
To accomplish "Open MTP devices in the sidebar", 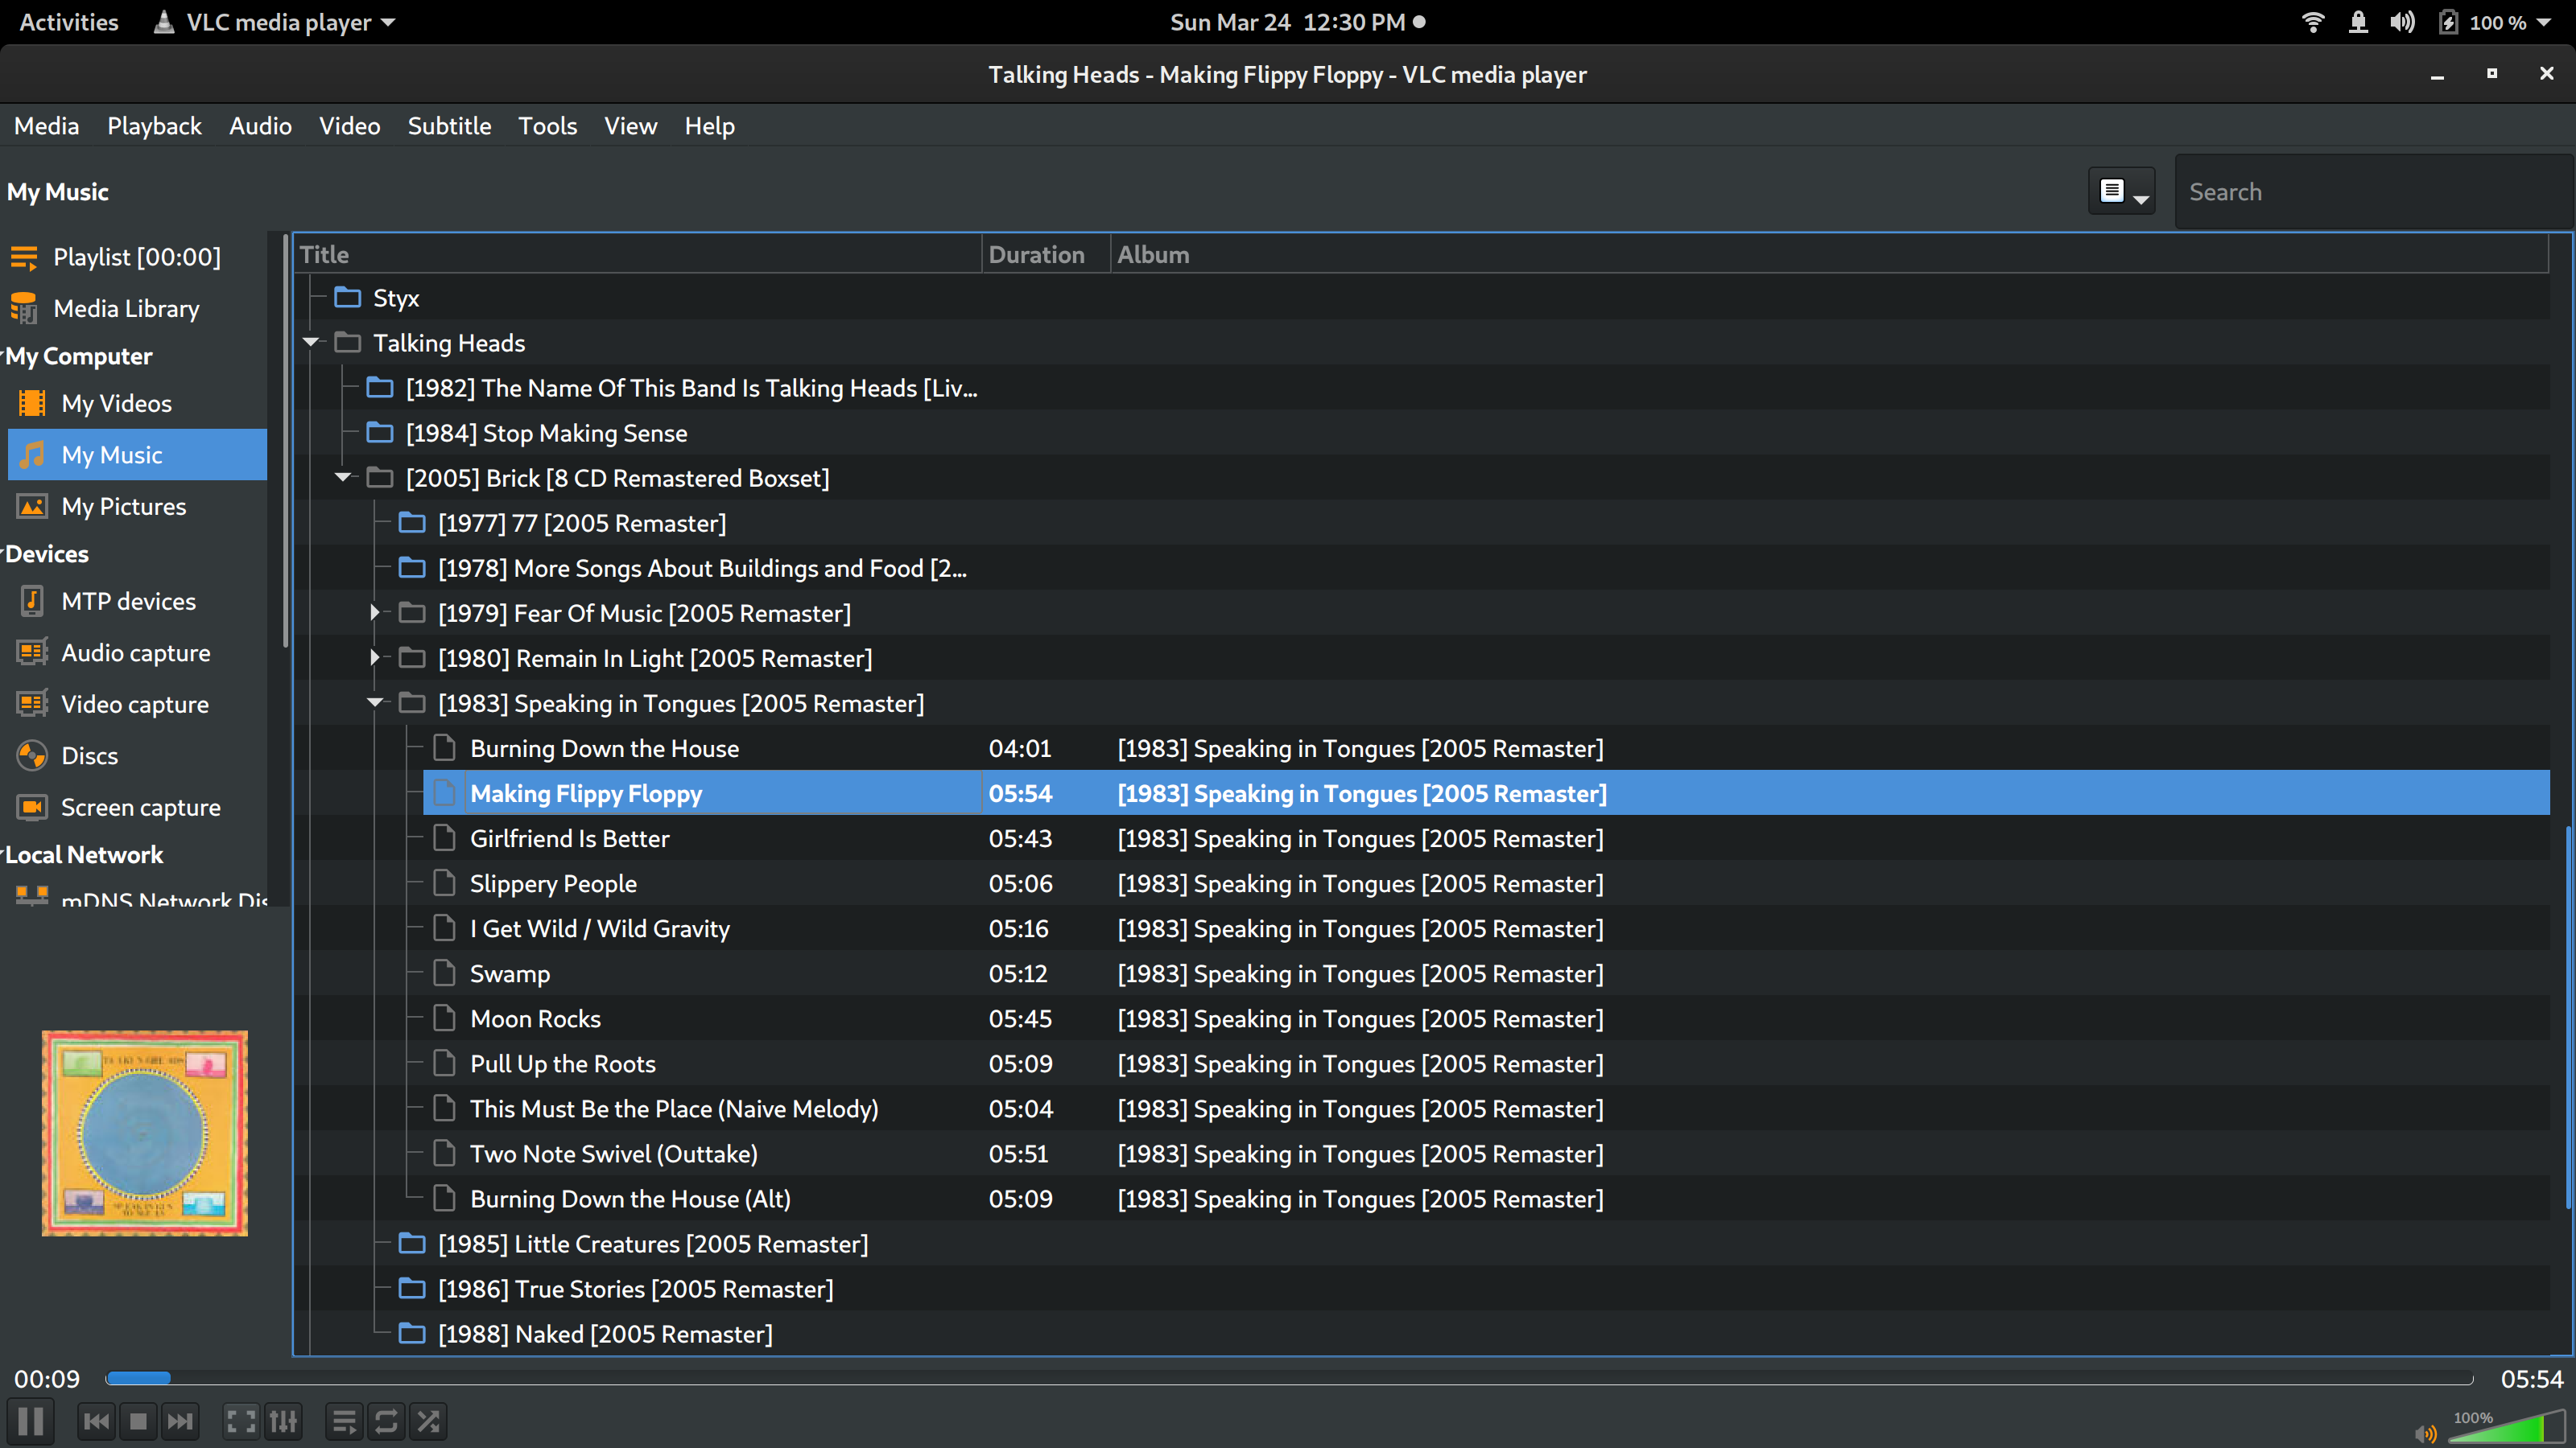I will click(136, 601).
